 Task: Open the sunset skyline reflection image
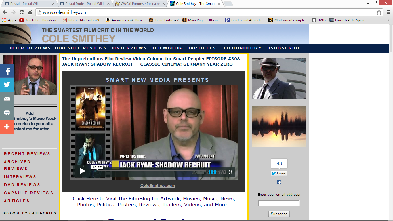tap(279, 126)
